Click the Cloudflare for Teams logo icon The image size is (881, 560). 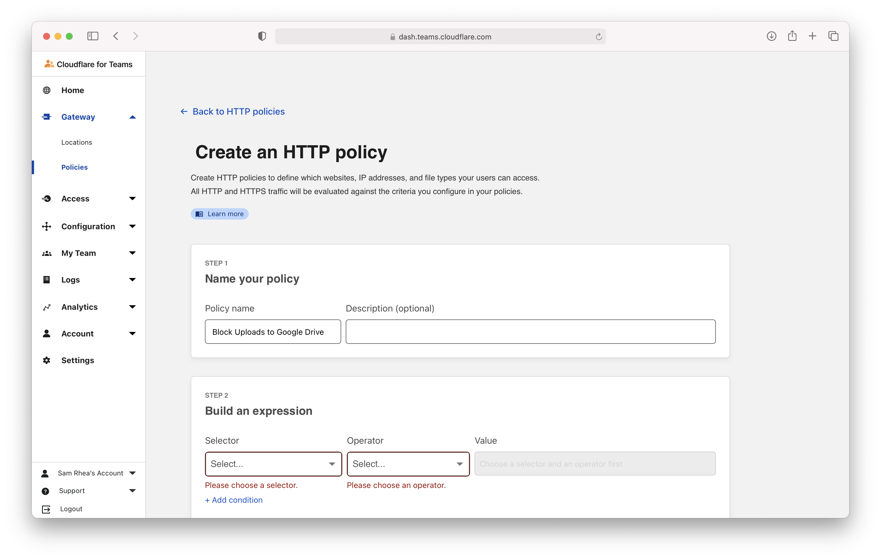pos(48,64)
